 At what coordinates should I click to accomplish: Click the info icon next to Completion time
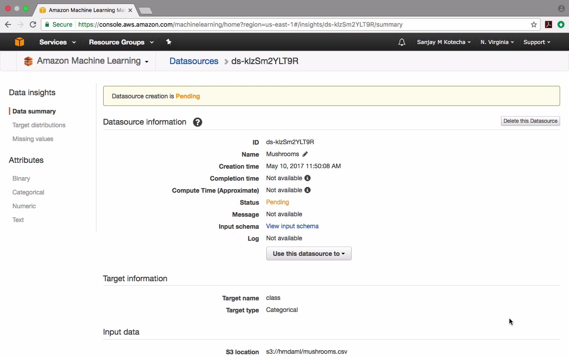307,178
